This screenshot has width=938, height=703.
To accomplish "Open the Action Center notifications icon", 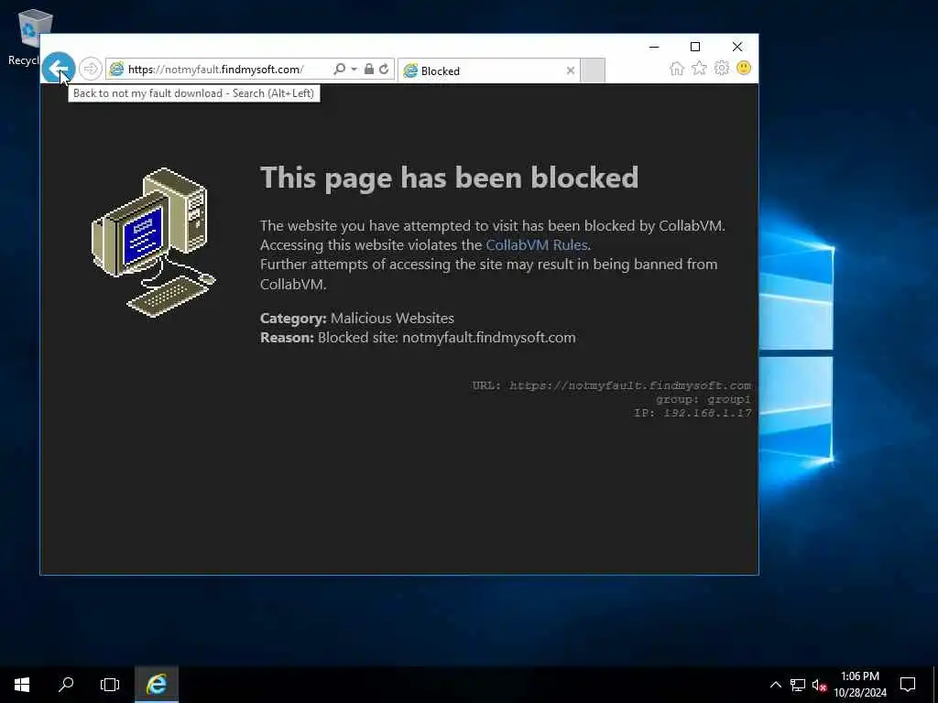I will tap(908, 685).
